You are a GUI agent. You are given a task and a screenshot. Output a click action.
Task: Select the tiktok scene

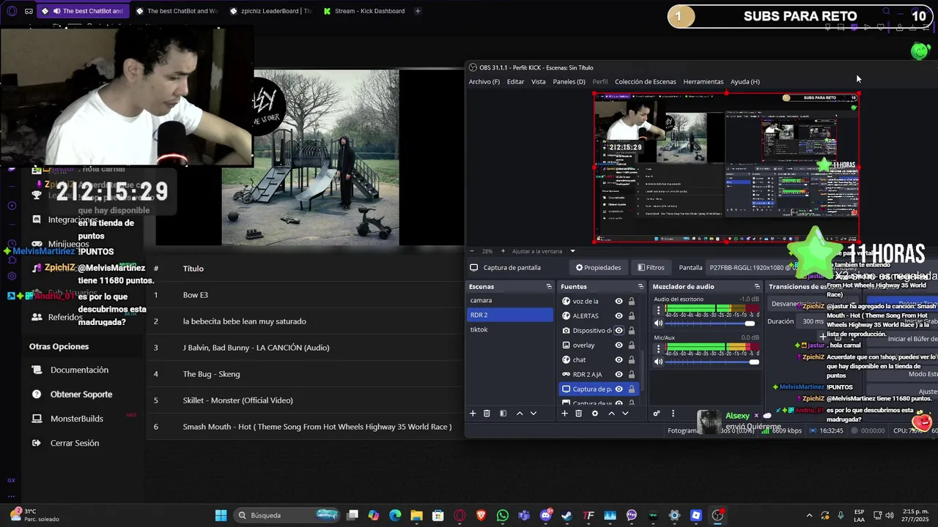510,329
